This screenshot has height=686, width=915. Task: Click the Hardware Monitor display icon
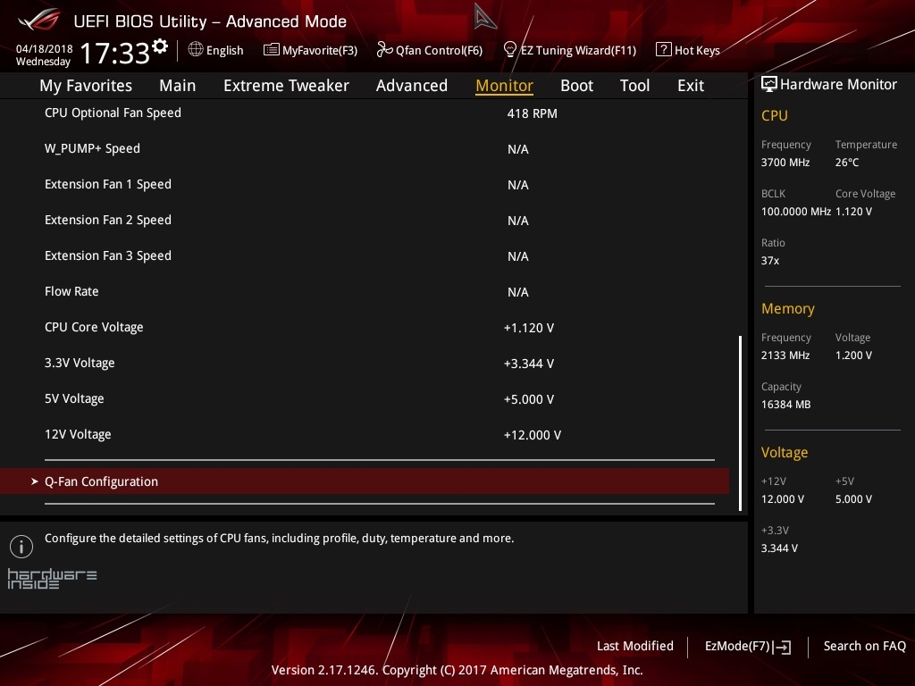point(769,85)
